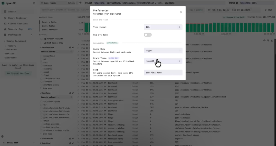Expand the Local mode menu in the sidebar
Screen dimensions: 276x146
coord(34,143)
